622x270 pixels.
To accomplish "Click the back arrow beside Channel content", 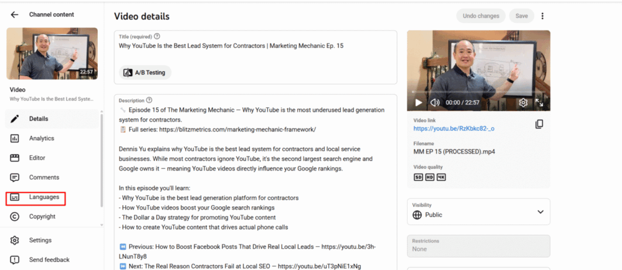I will tap(15, 15).
